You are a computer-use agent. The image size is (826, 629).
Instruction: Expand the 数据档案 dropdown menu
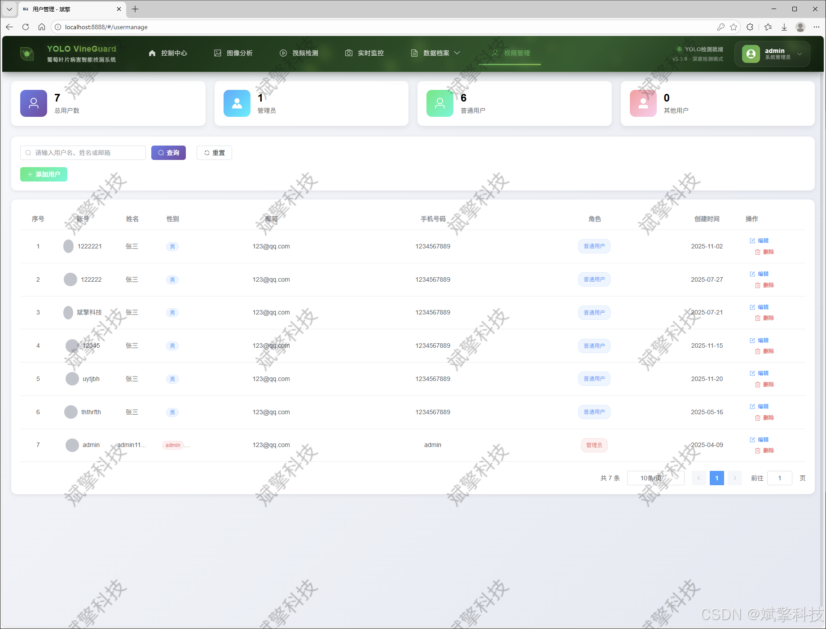[435, 53]
